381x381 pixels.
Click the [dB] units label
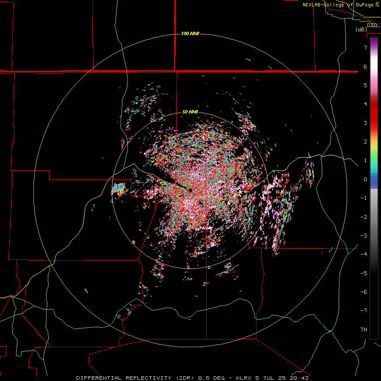point(362,29)
